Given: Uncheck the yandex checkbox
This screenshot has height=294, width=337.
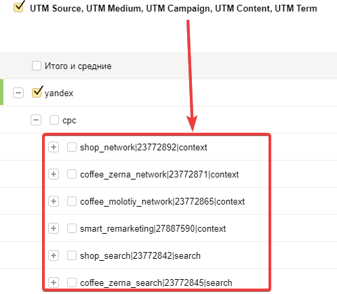Looking at the screenshot, I should click(x=37, y=93).
